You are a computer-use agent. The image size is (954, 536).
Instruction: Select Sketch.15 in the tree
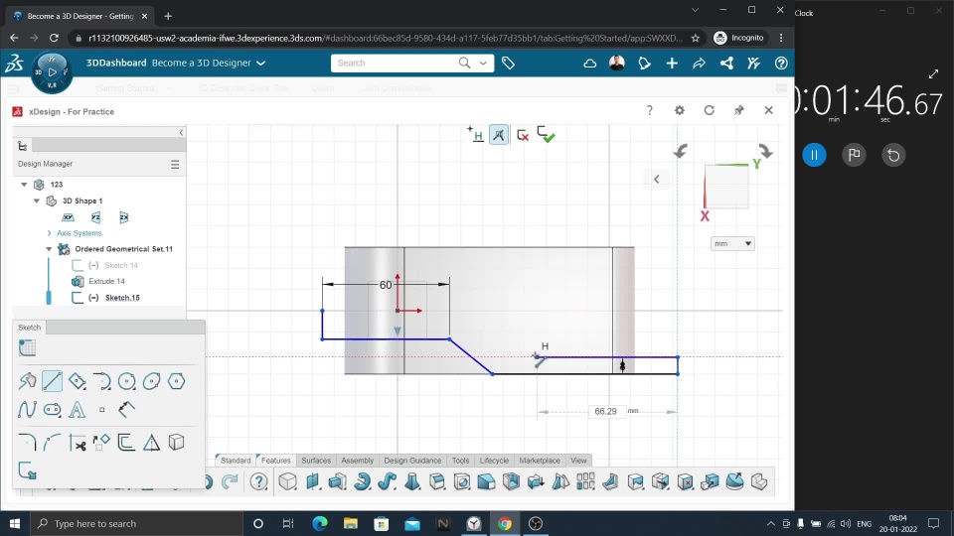pyautogui.click(x=122, y=298)
